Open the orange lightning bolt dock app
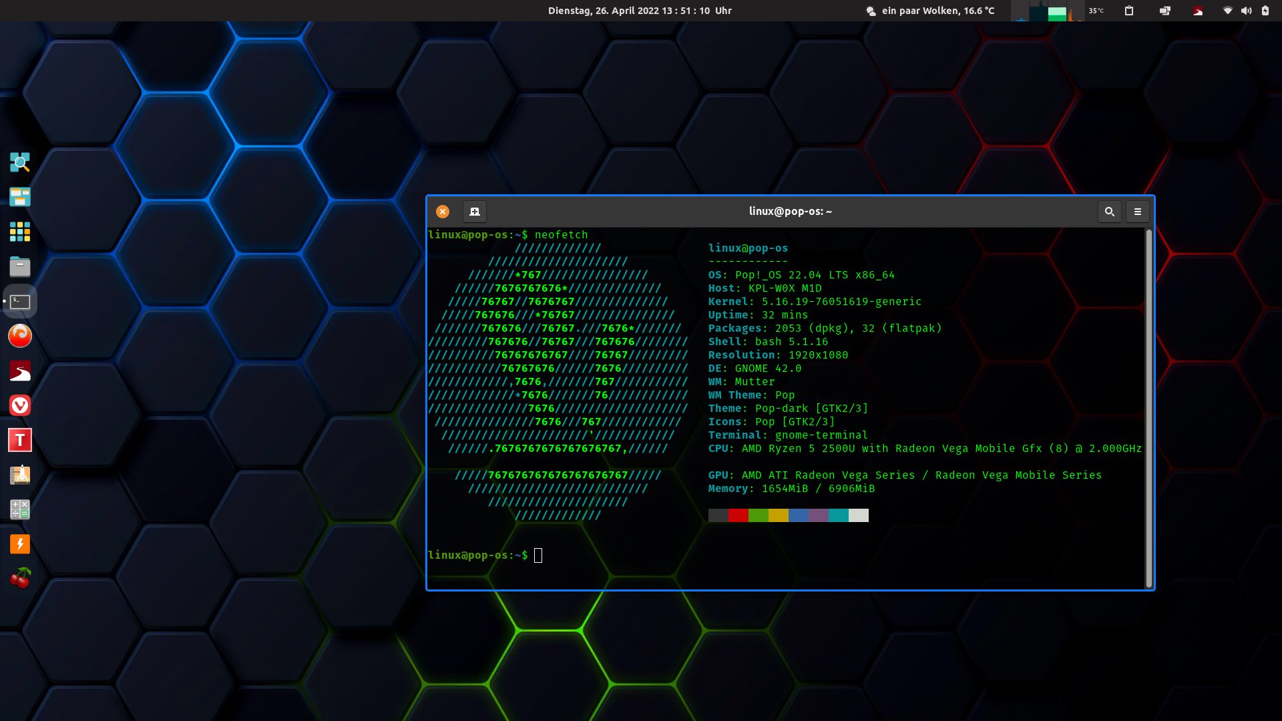 [x=20, y=544]
